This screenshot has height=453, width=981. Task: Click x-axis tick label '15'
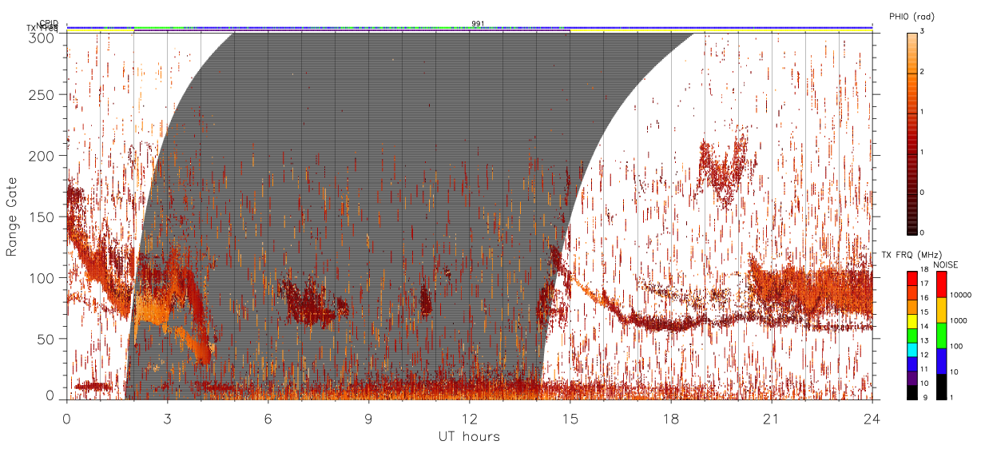[x=570, y=419]
